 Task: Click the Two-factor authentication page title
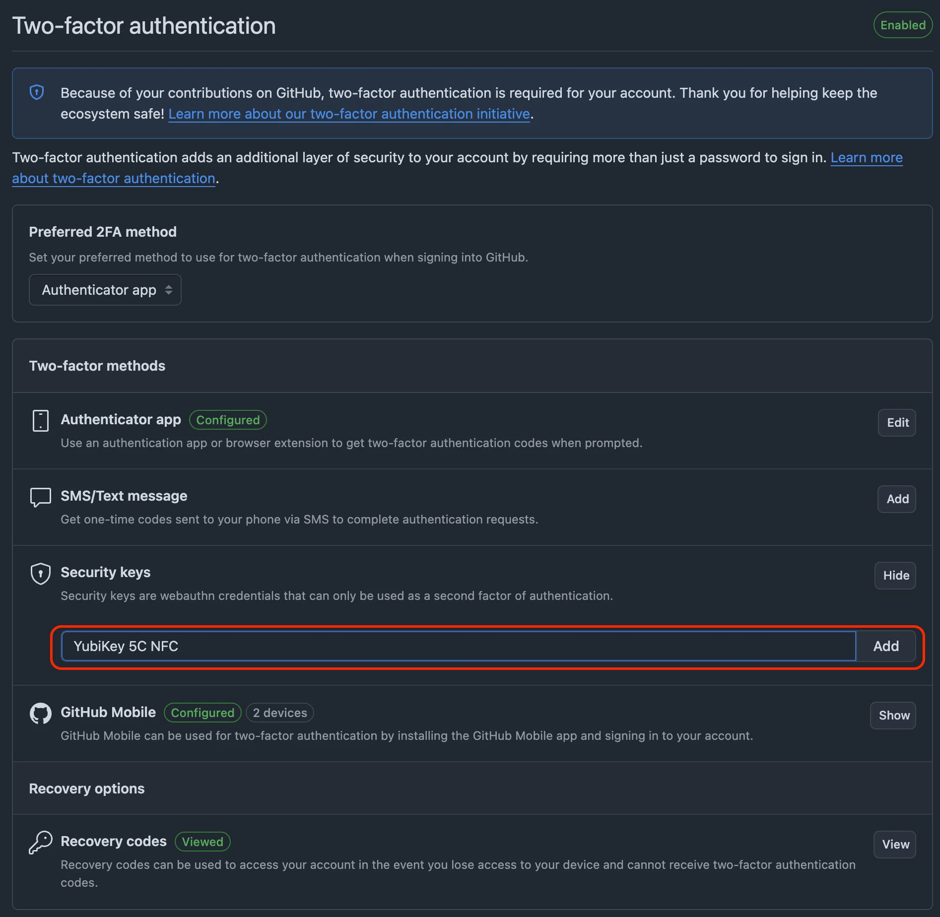pos(144,25)
